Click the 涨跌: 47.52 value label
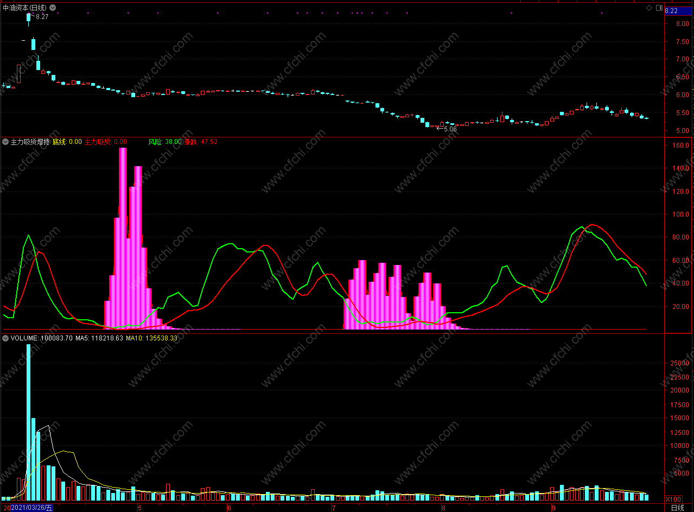The image size is (694, 512). (x=201, y=142)
